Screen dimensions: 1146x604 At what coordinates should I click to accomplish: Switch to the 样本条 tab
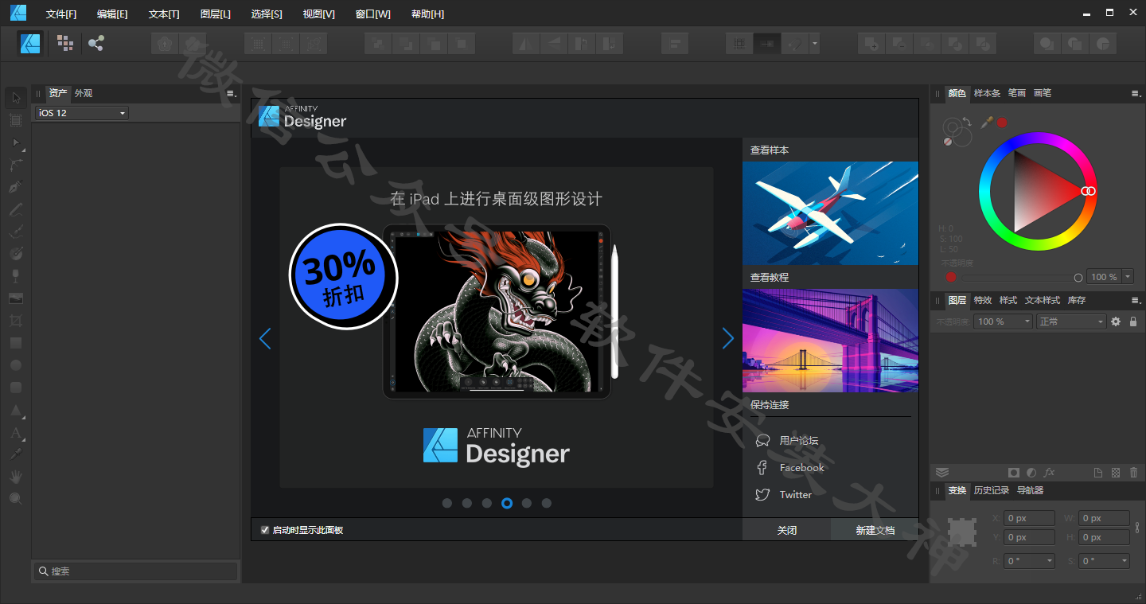click(987, 93)
